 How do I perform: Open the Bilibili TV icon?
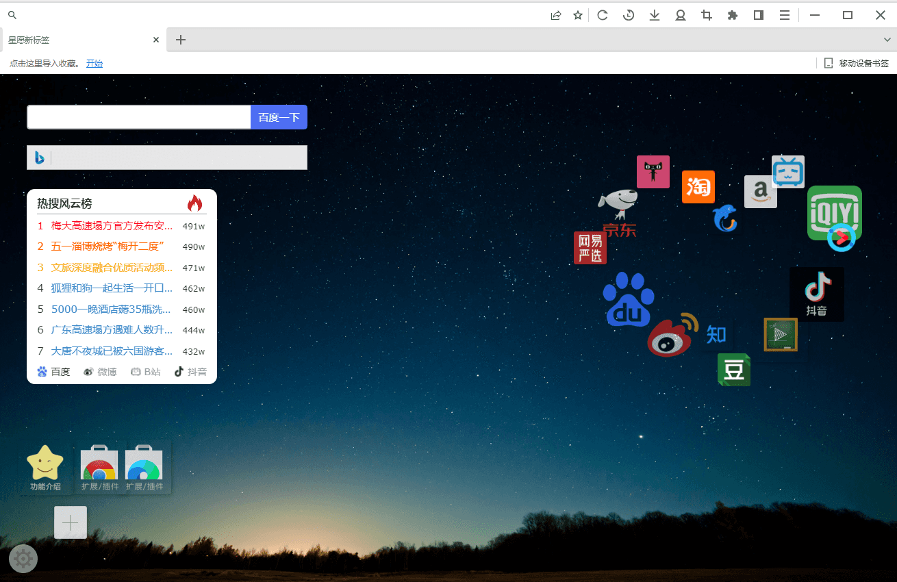pos(787,171)
